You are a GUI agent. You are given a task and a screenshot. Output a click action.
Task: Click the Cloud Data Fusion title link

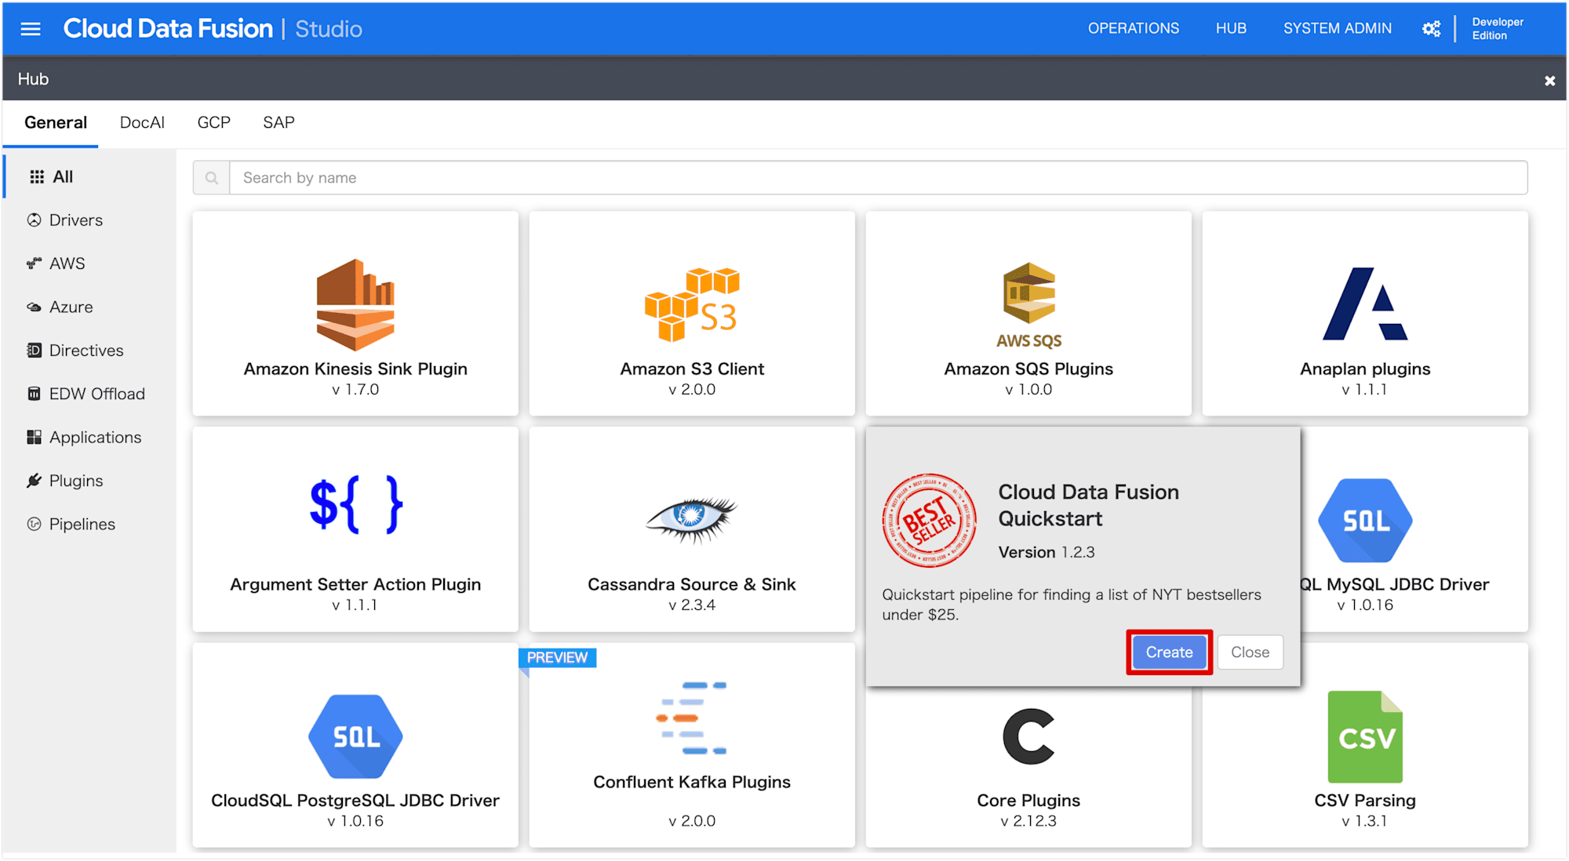(168, 29)
